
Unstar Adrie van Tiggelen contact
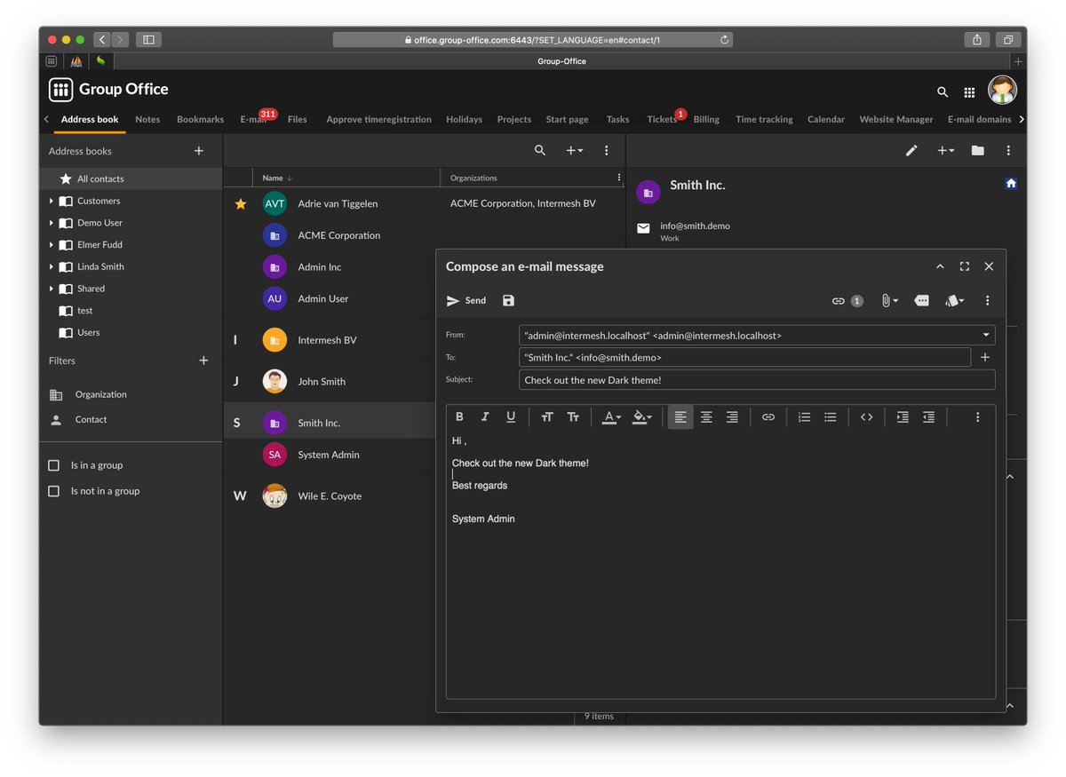pos(240,204)
